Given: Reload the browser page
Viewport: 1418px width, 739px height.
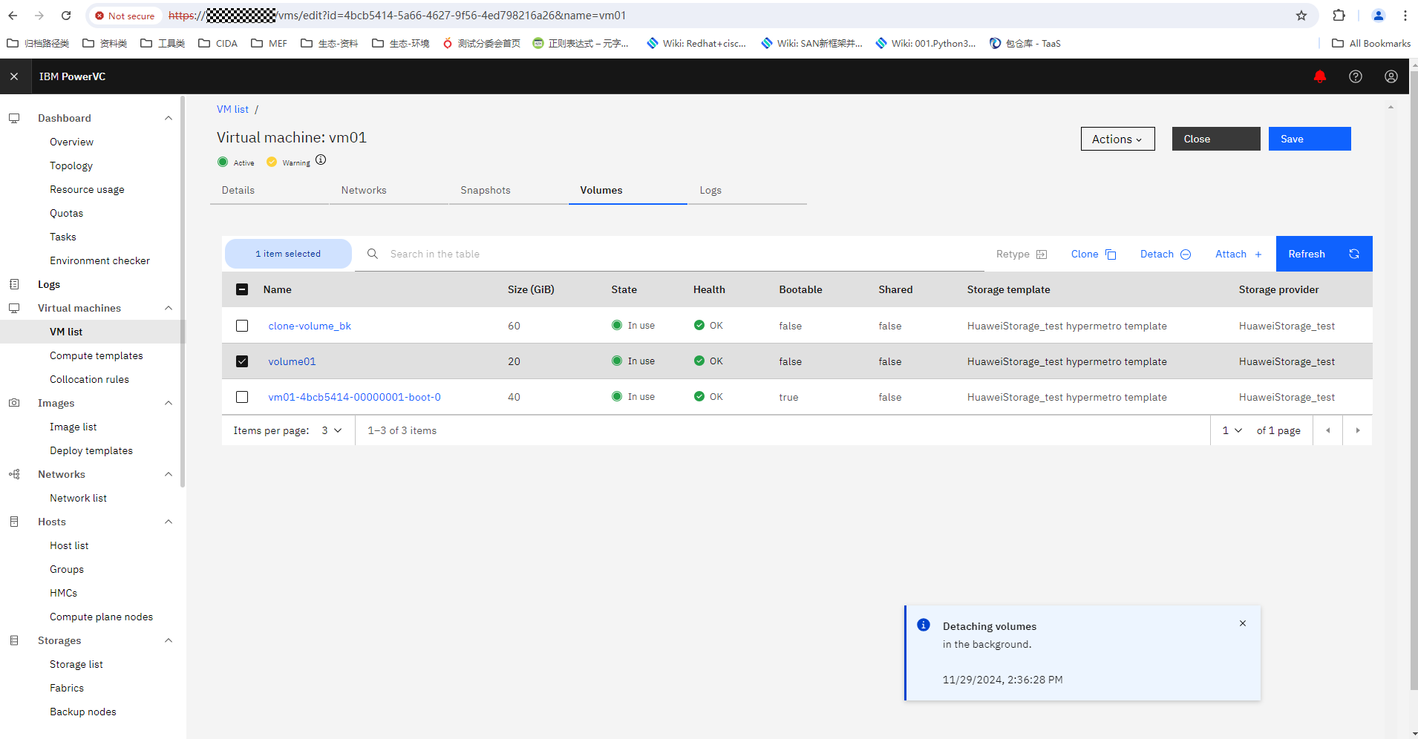Looking at the screenshot, I should coord(66,16).
